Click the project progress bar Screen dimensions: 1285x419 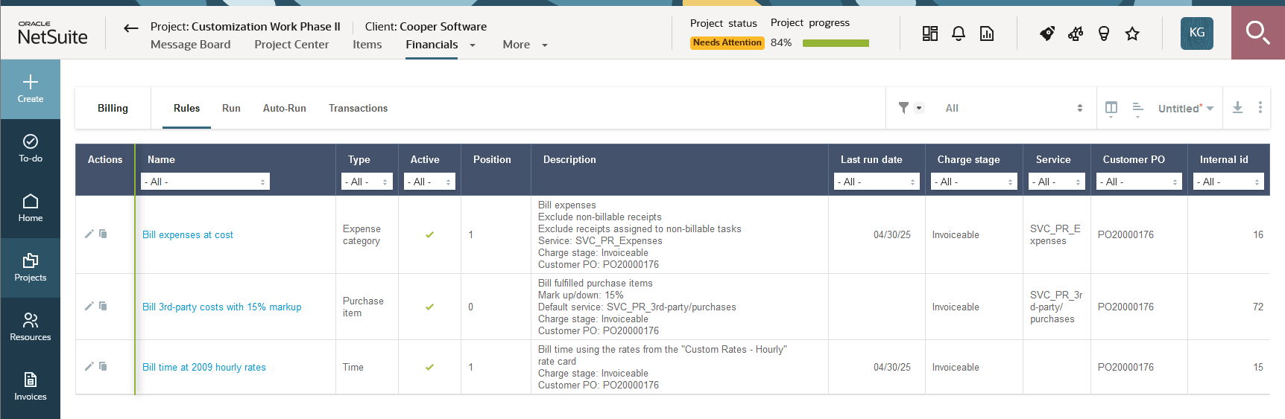[836, 43]
